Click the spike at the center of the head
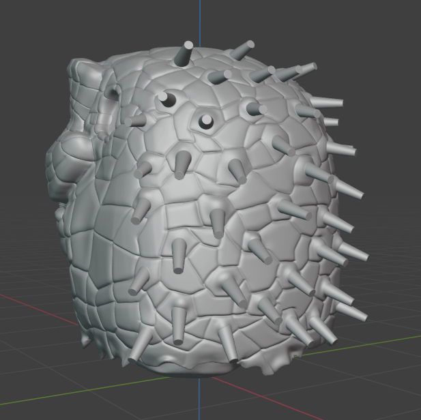This screenshot has width=421, height=420. 218,222
